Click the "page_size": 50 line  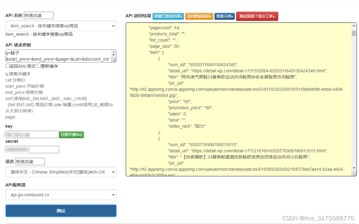coord(164,46)
